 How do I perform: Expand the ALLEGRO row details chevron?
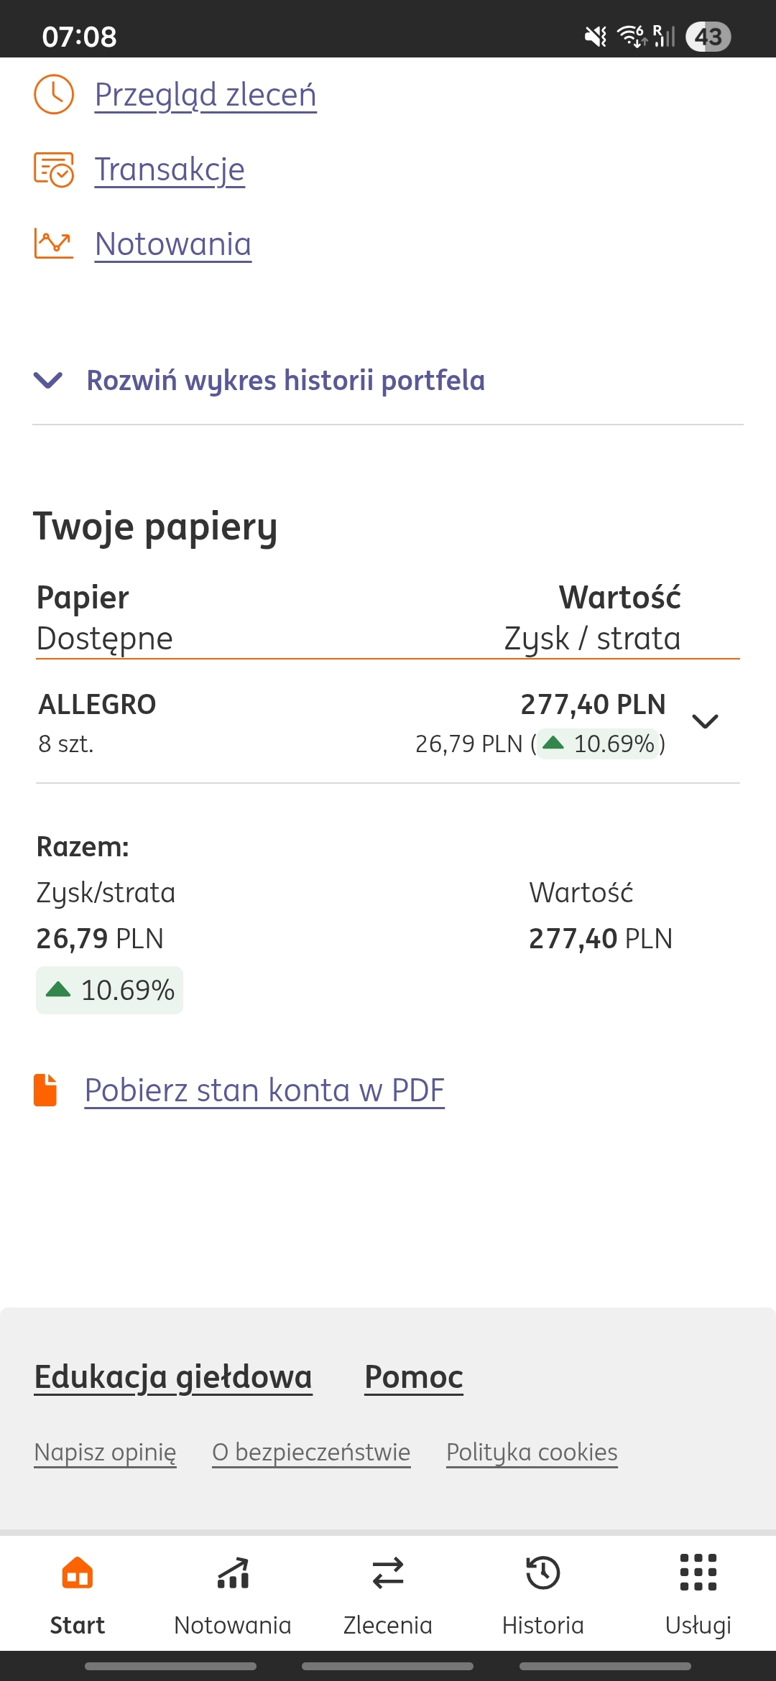705,721
